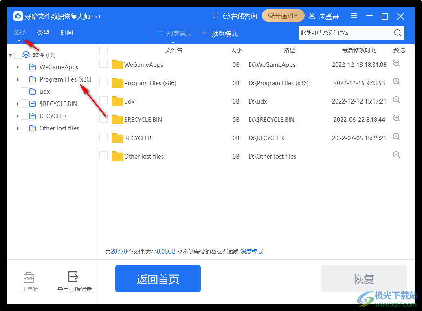Click the app logo icon in title bar
422x311 pixels.
pyautogui.click(x=18, y=16)
